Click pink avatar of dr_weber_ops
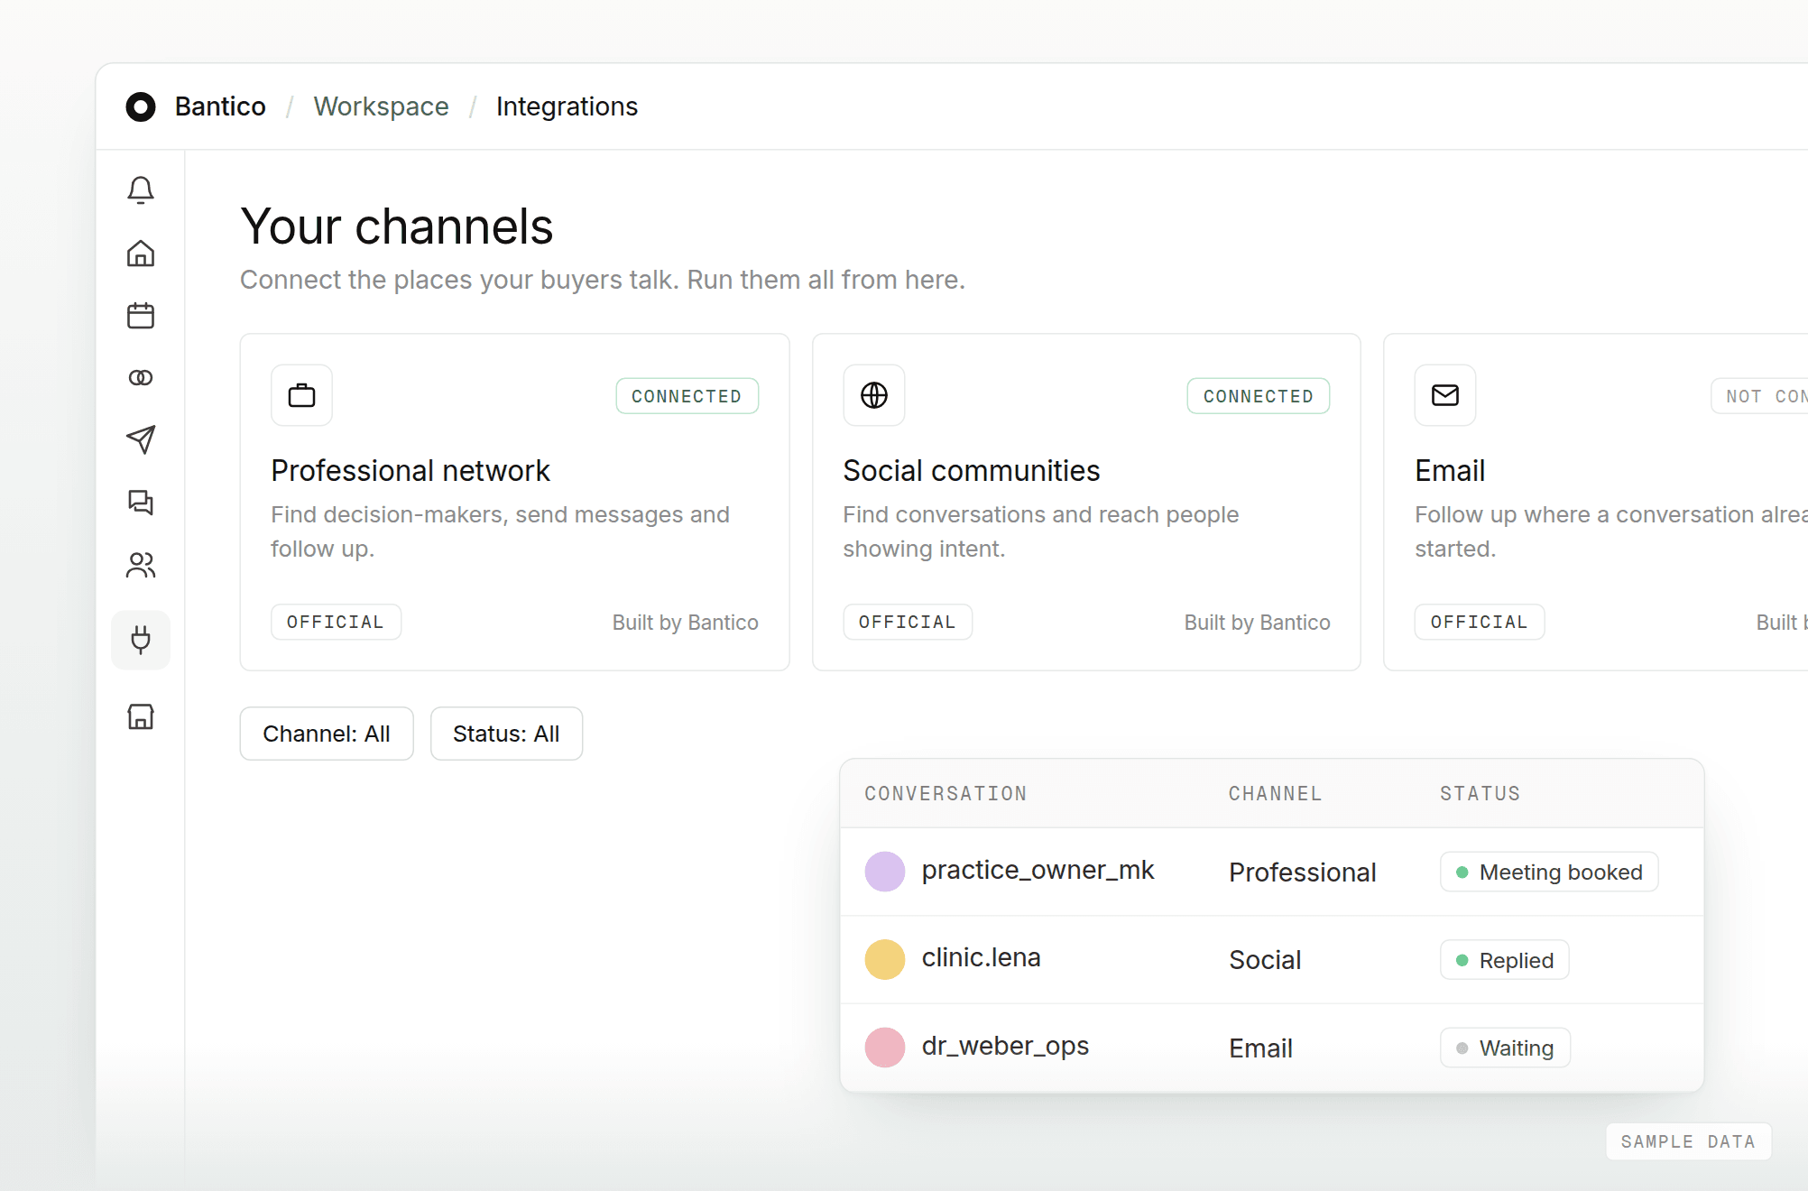This screenshot has height=1191, width=1808. point(885,1048)
